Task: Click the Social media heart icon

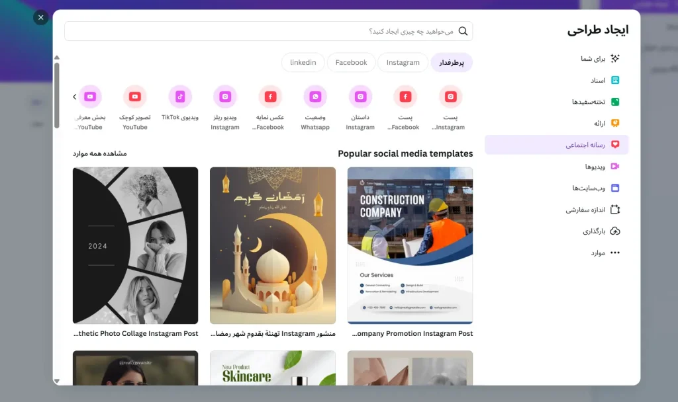Action: [x=615, y=145]
